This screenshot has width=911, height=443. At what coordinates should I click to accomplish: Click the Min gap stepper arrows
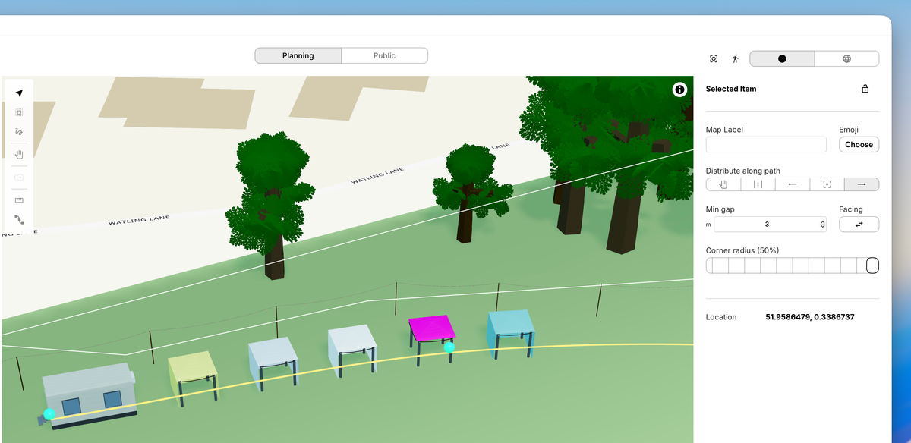tap(823, 225)
